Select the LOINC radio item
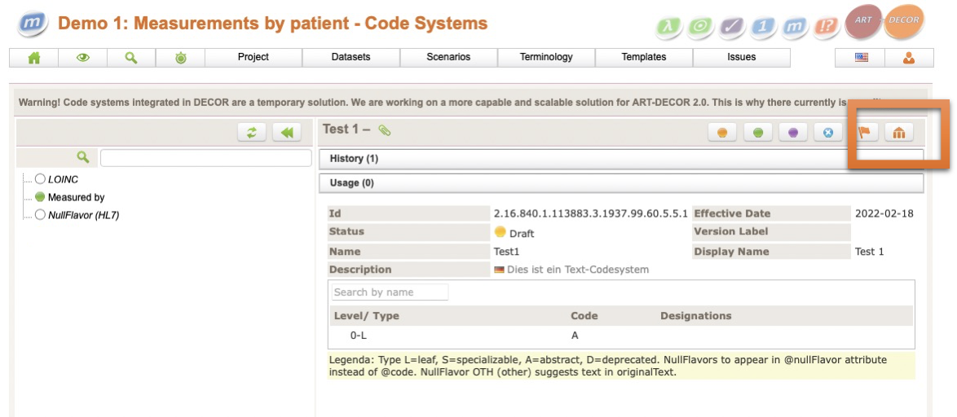 40,179
